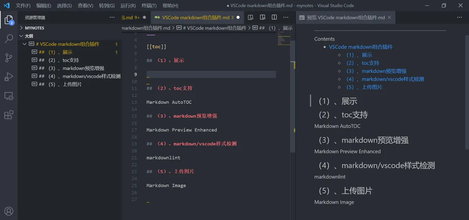
Task: Open the Accounts icon at bottom of activity bar
Action: 9,211
